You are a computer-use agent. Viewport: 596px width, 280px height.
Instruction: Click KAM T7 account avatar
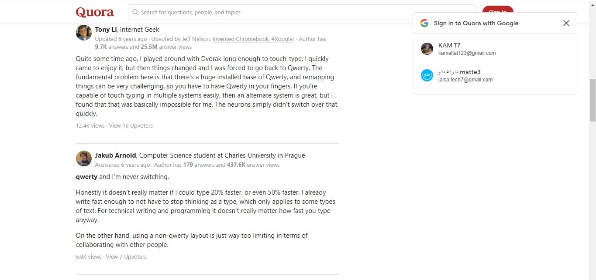427,49
